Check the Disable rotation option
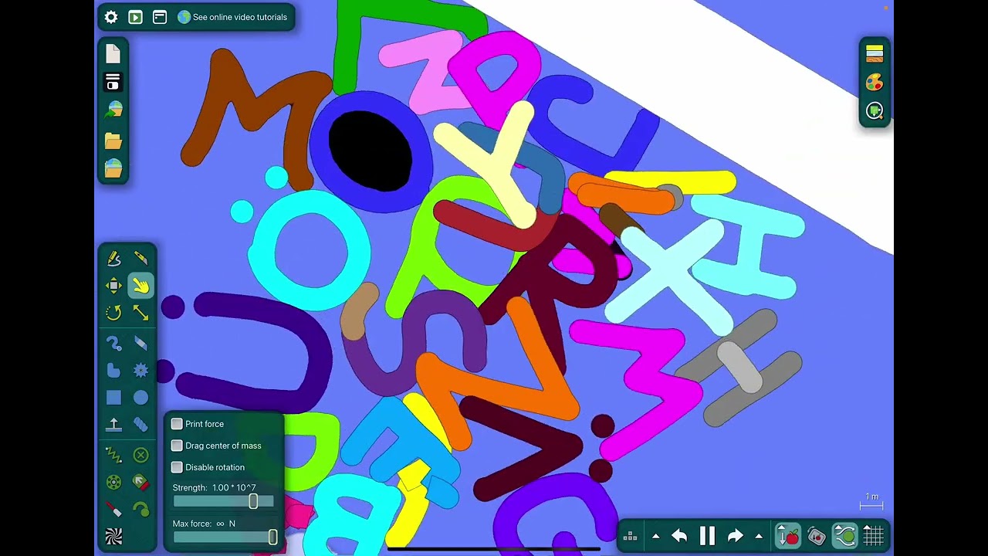This screenshot has height=556, width=988. tap(177, 467)
